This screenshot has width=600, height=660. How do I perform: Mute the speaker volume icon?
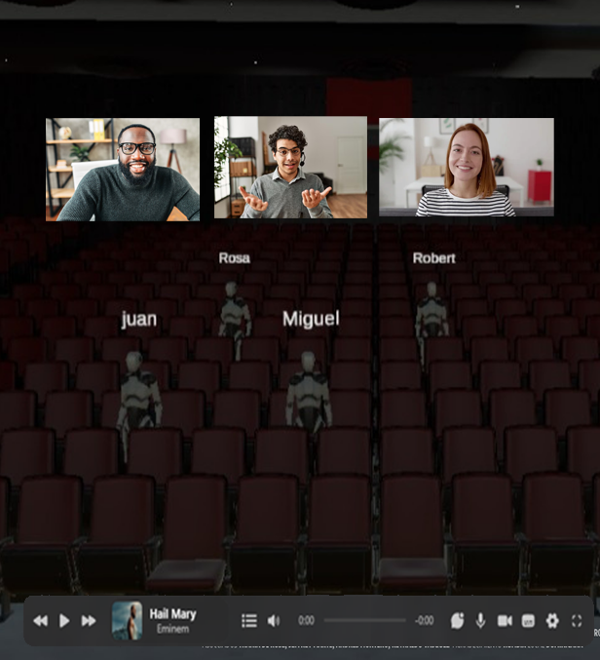tap(274, 621)
